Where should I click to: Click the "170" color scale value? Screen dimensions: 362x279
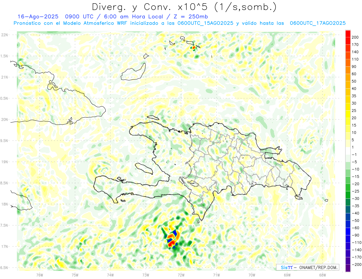coord(356,45)
